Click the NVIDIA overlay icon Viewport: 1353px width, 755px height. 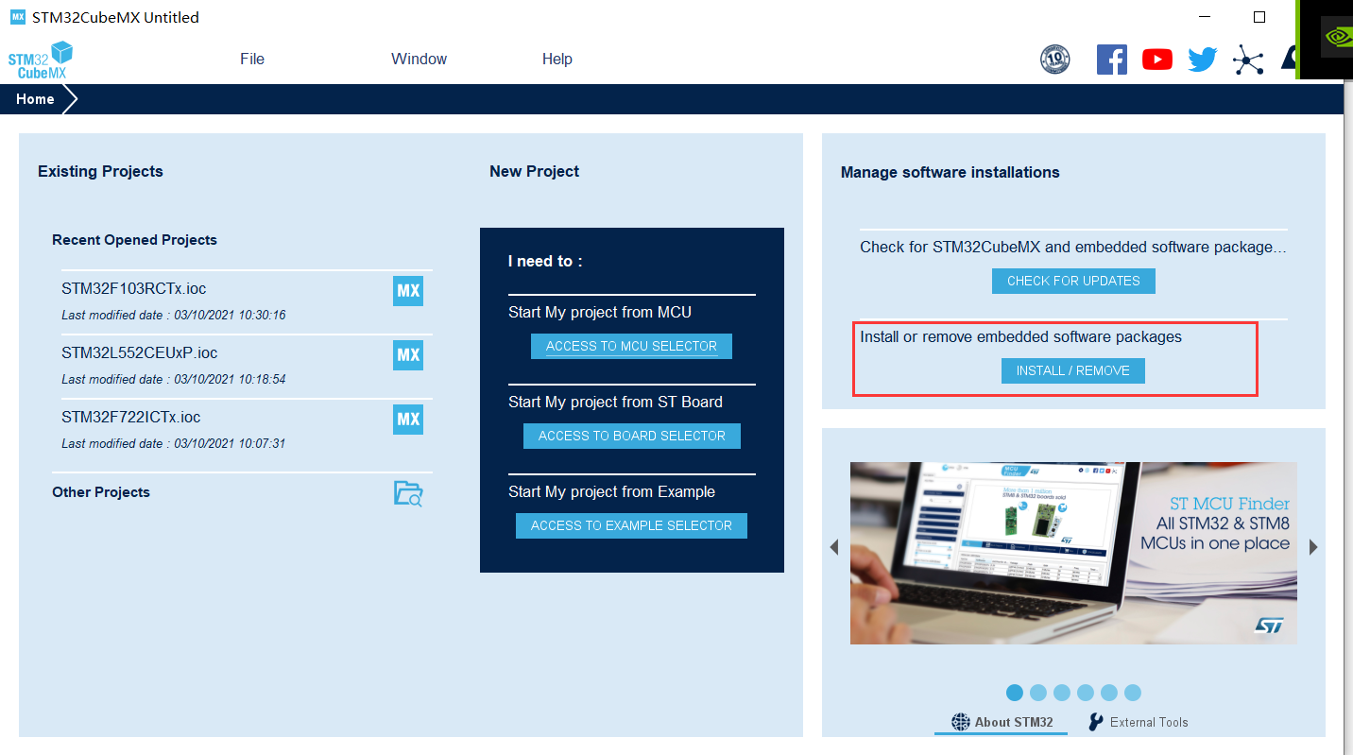(x=1337, y=37)
